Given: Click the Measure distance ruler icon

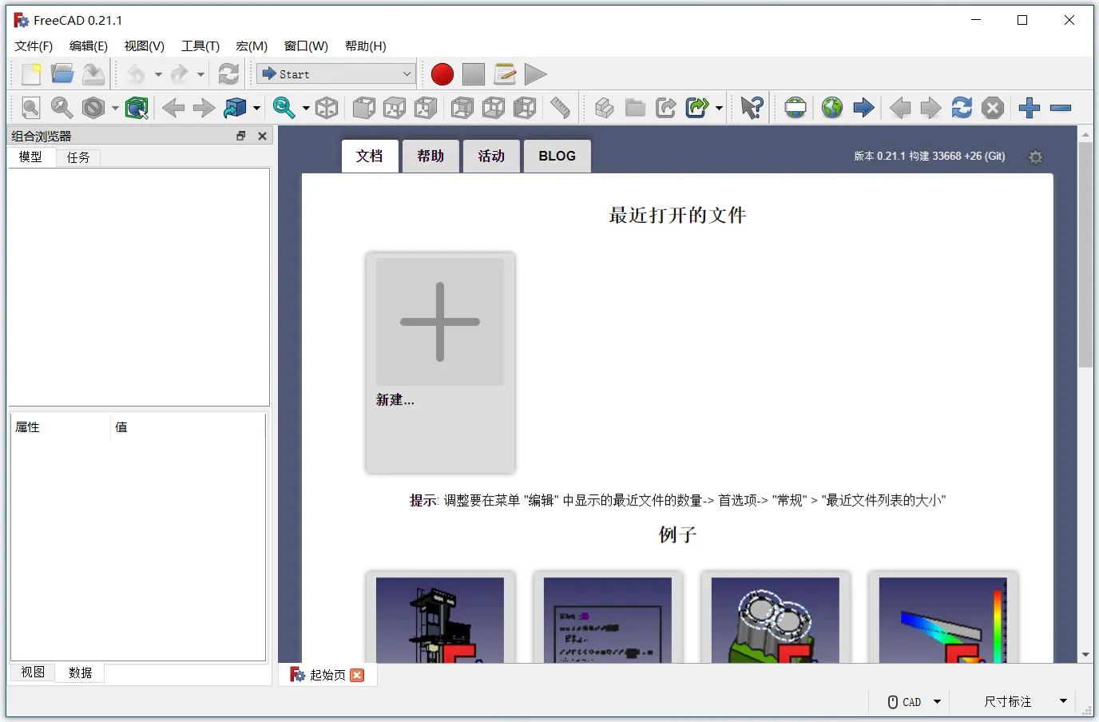Looking at the screenshot, I should click(561, 108).
